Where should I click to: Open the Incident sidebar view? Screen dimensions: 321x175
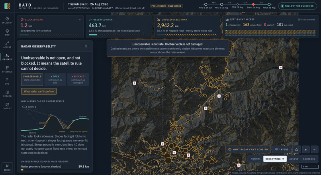click(x=7, y=20)
